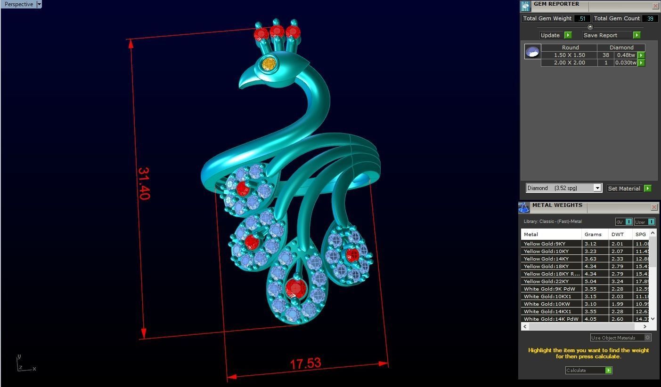Click the Metal column header
The width and height of the screenshot is (661, 387).
pyautogui.click(x=551, y=234)
